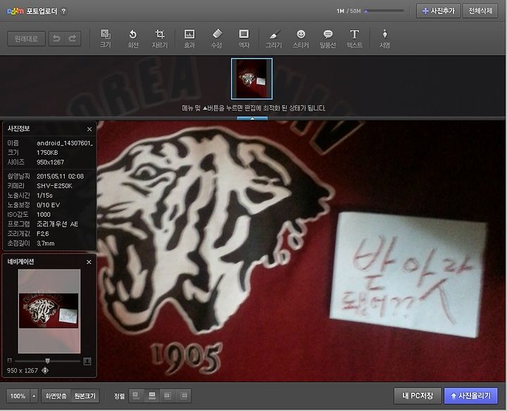
Task: Select the 크기 resize tool
Action: (106, 39)
